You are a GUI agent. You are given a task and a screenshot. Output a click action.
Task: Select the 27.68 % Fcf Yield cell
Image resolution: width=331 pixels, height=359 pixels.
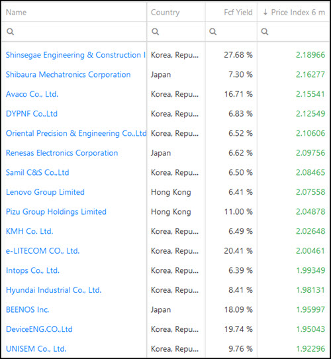pos(238,55)
